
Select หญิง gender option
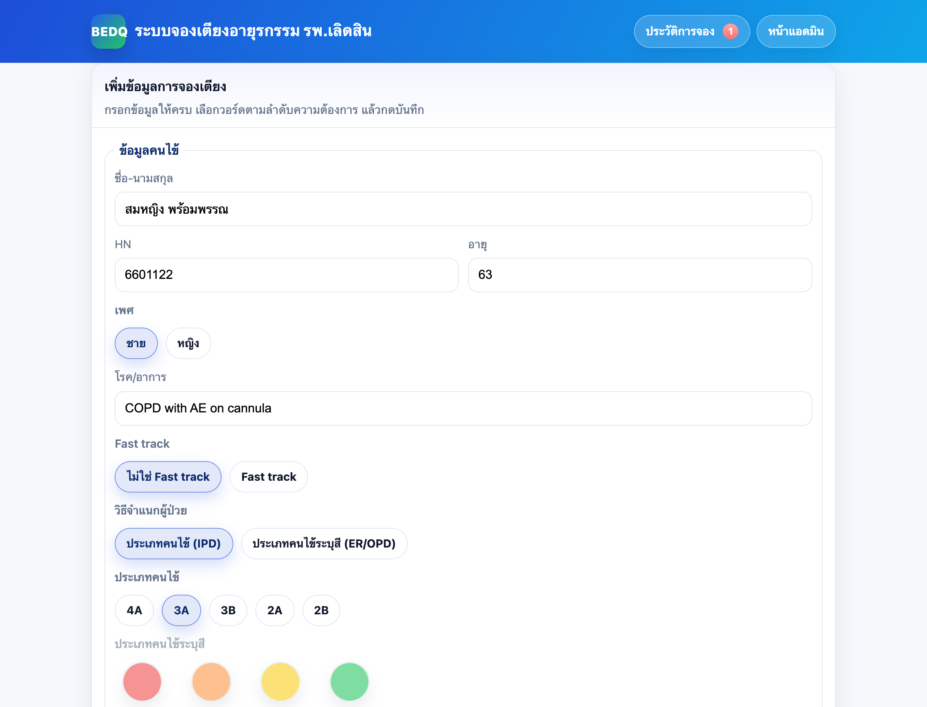point(188,343)
